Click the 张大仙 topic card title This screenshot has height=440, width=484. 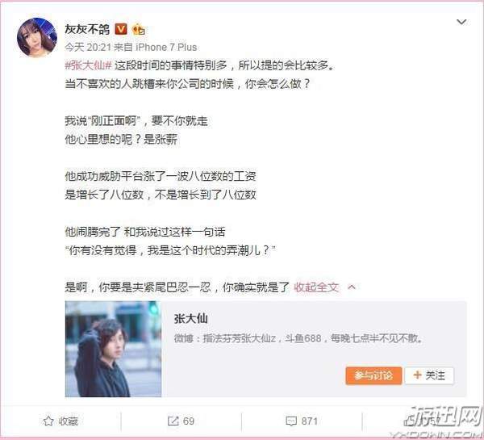pos(190,319)
